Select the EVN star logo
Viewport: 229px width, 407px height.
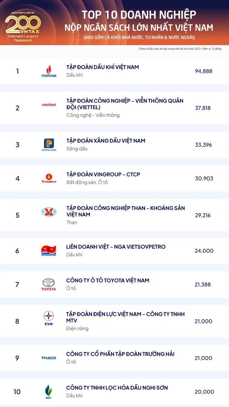click(x=49, y=318)
